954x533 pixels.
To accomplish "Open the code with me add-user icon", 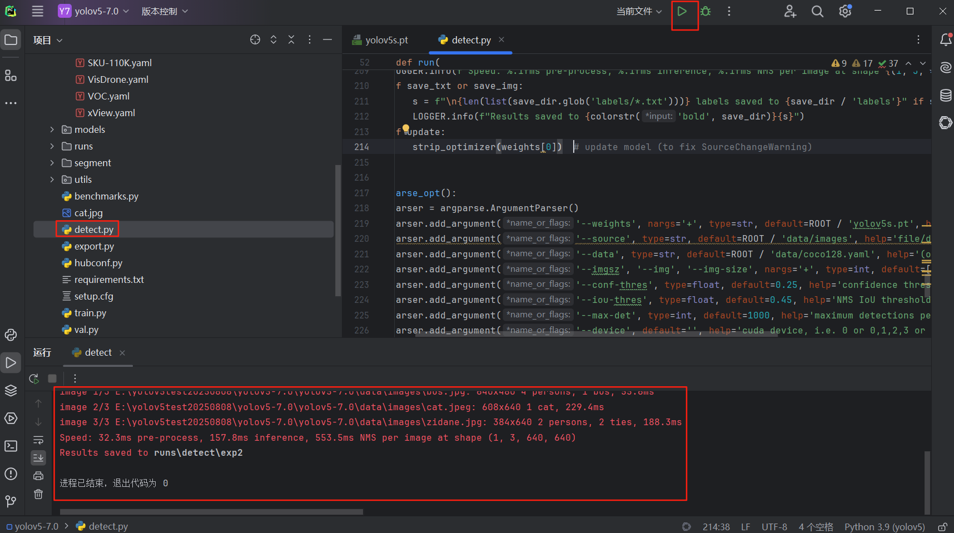I will [790, 11].
